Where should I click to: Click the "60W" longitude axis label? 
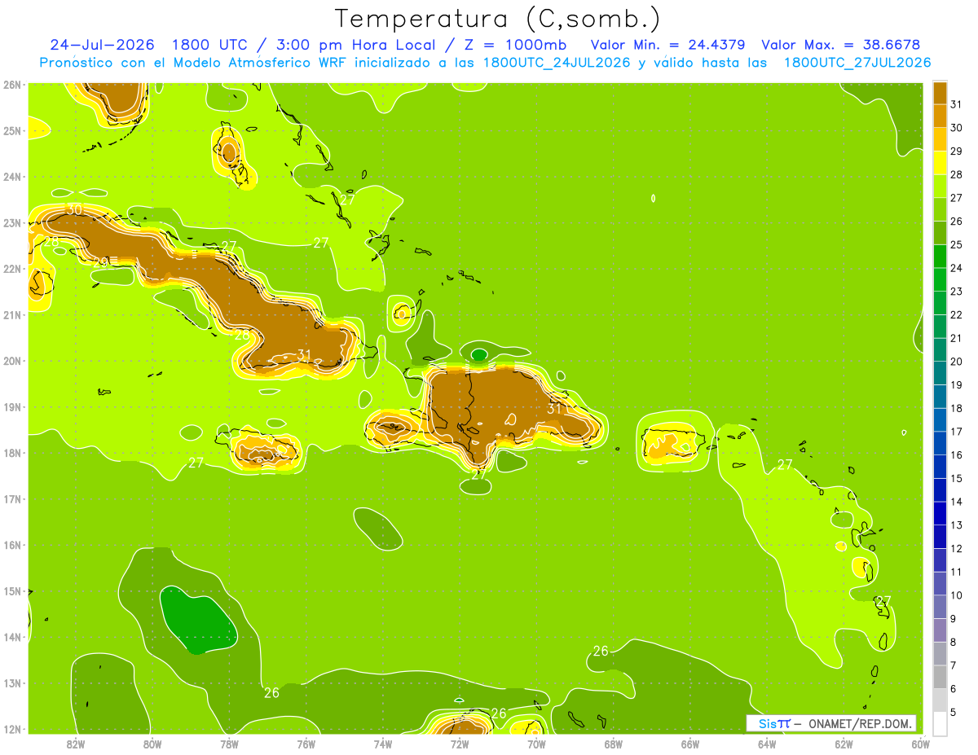[920, 743]
